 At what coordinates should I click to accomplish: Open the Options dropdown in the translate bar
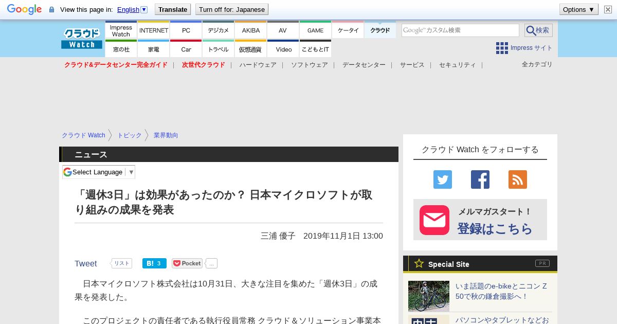578,9
